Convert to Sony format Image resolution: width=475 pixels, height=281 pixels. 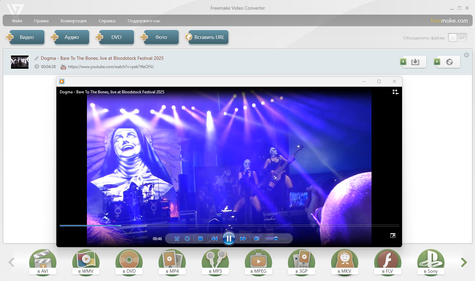[x=431, y=262]
